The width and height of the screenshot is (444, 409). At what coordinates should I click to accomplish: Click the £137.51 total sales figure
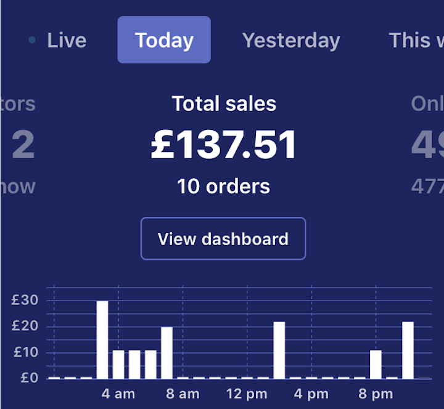click(224, 145)
